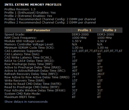Click the Speed Grade row label

[15, 35]
